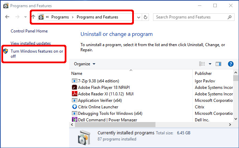Viewport: 239px width, 148px height.
Task: Expand the address bar history dropdown
Action: [139, 17]
